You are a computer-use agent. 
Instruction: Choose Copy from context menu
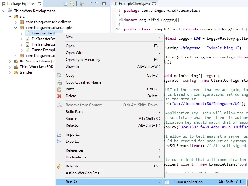(x=110, y=75)
